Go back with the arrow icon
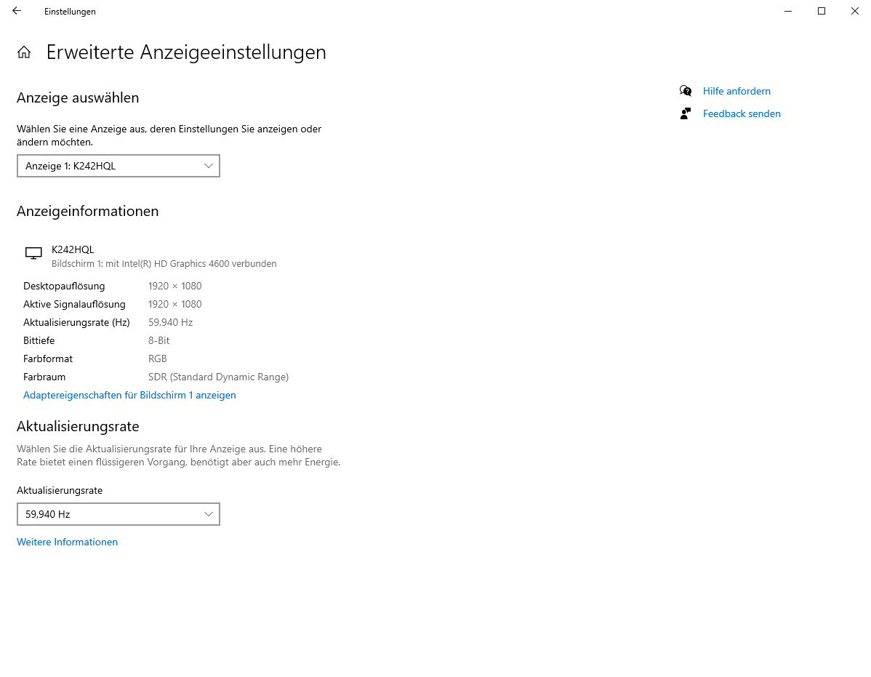 click(17, 11)
